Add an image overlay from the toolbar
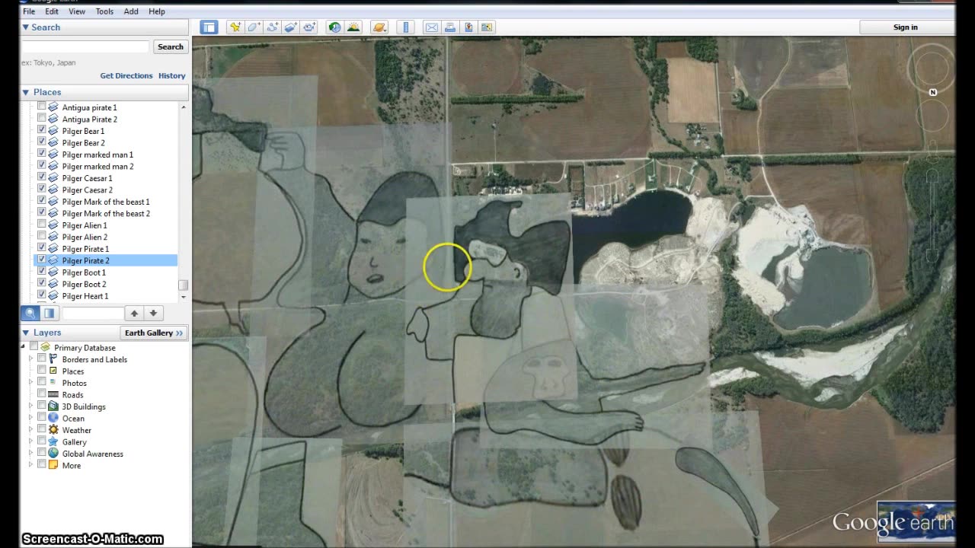This screenshot has height=548, width=975. point(290,27)
